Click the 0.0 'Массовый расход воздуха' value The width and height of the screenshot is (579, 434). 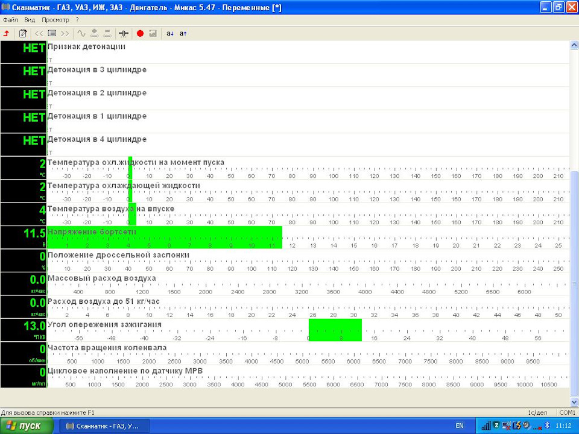(x=24, y=284)
